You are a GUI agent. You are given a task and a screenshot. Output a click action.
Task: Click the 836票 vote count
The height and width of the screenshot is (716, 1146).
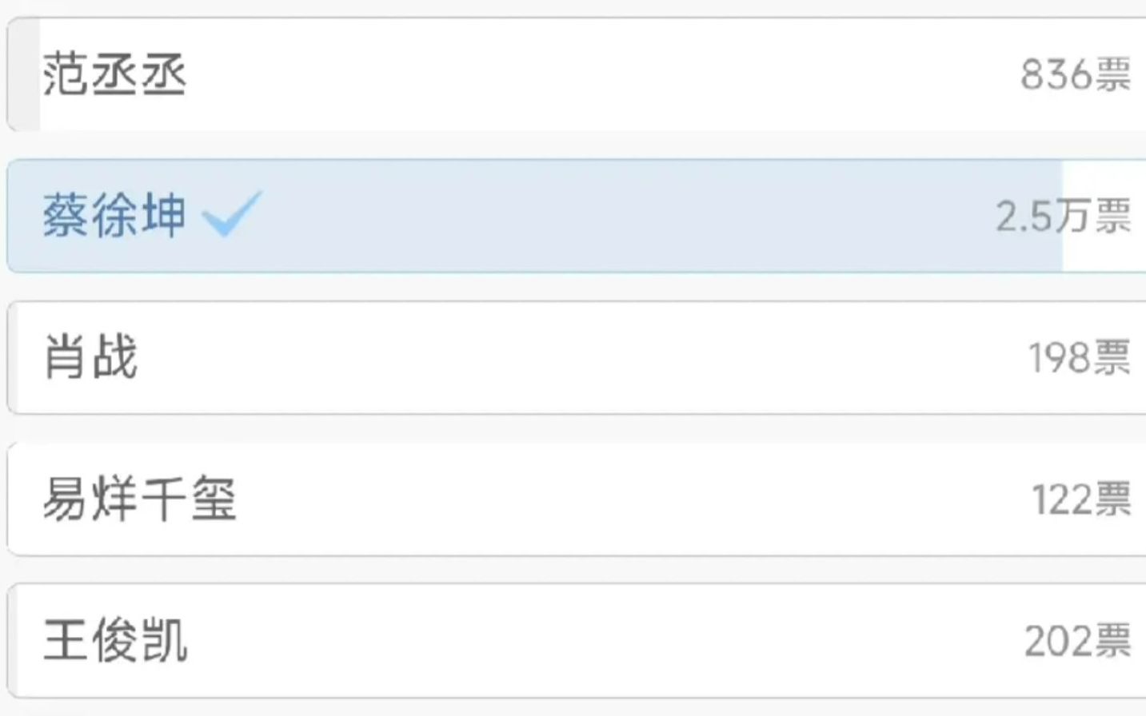[x=1075, y=75]
